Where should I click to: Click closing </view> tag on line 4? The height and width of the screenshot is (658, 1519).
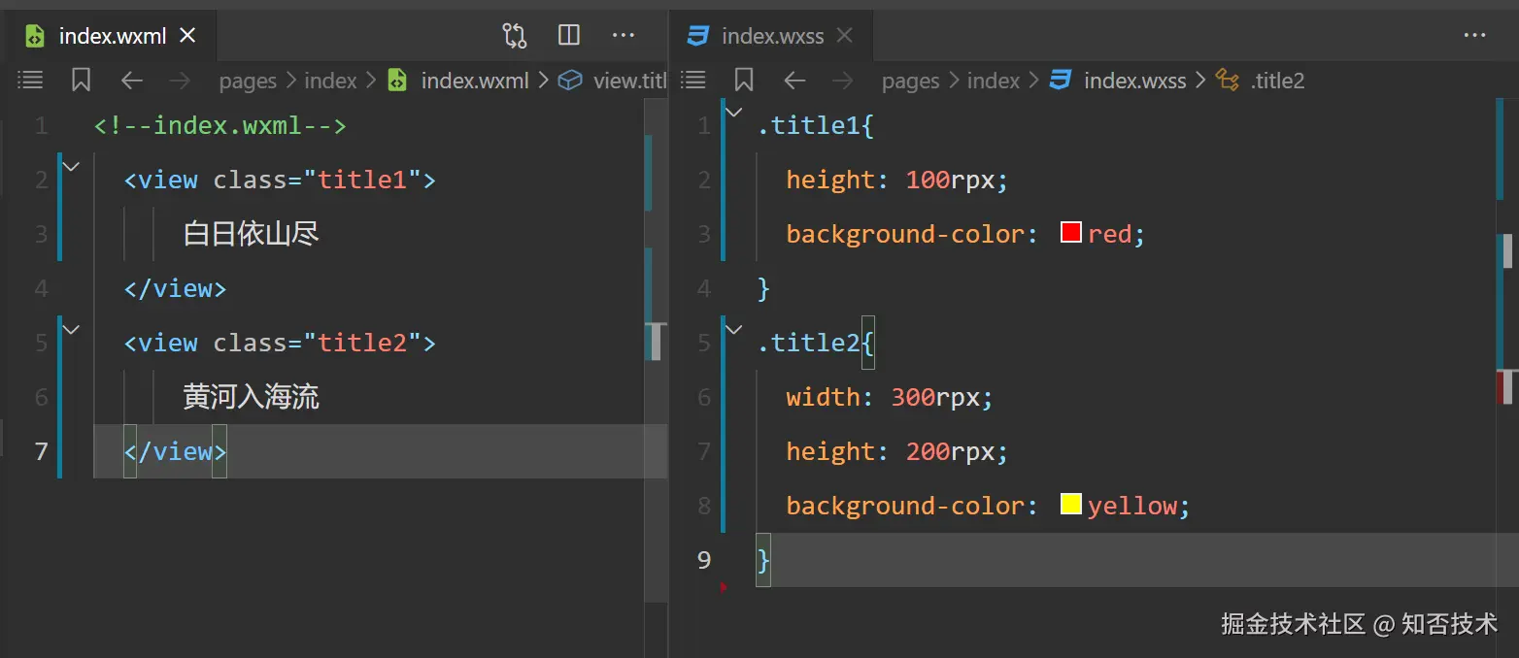pos(175,288)
